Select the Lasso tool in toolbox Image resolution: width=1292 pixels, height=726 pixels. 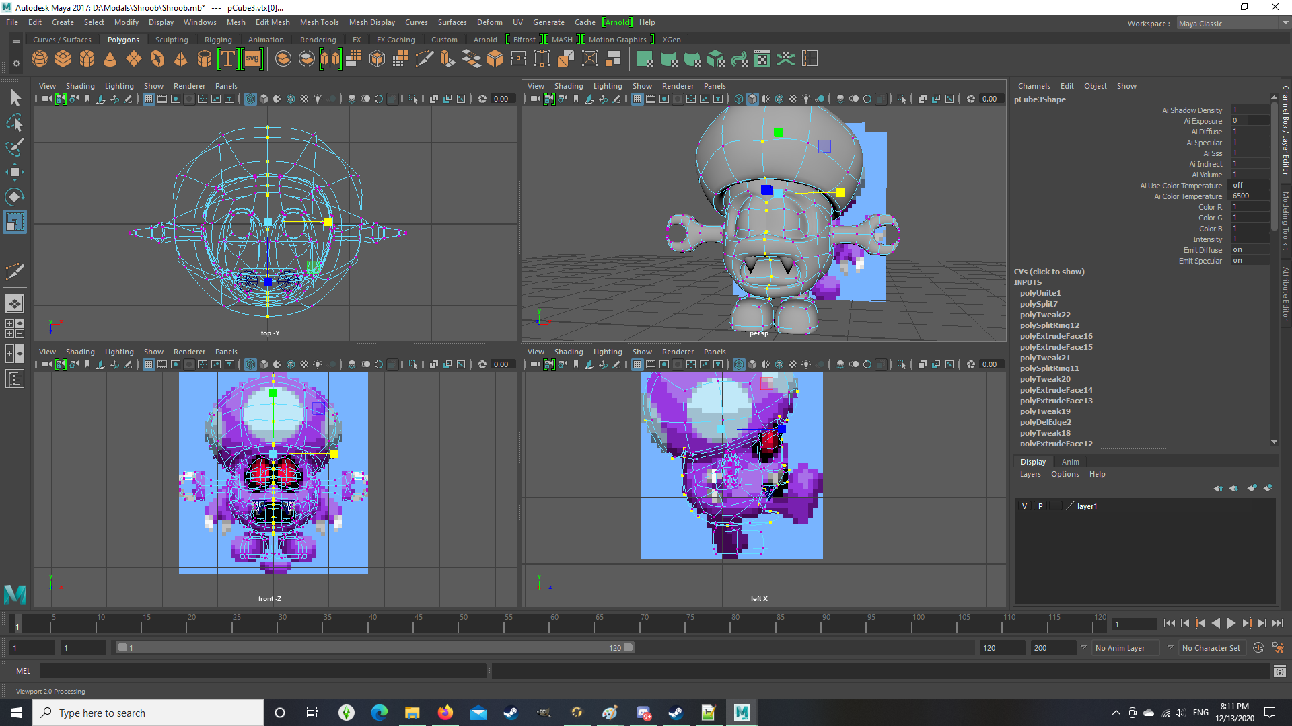15,123
